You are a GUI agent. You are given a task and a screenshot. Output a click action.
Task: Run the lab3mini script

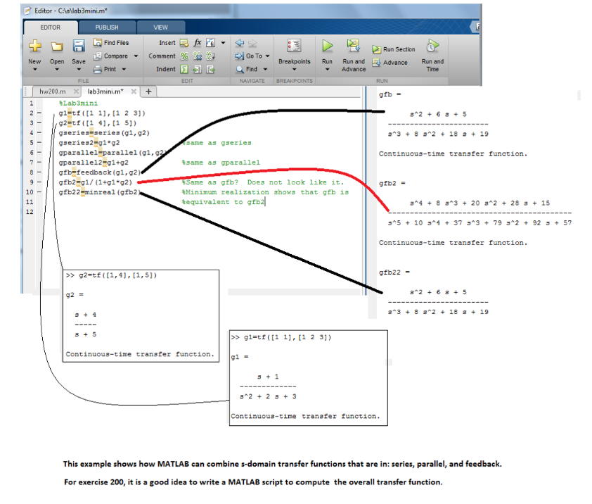tap(327, 46)
